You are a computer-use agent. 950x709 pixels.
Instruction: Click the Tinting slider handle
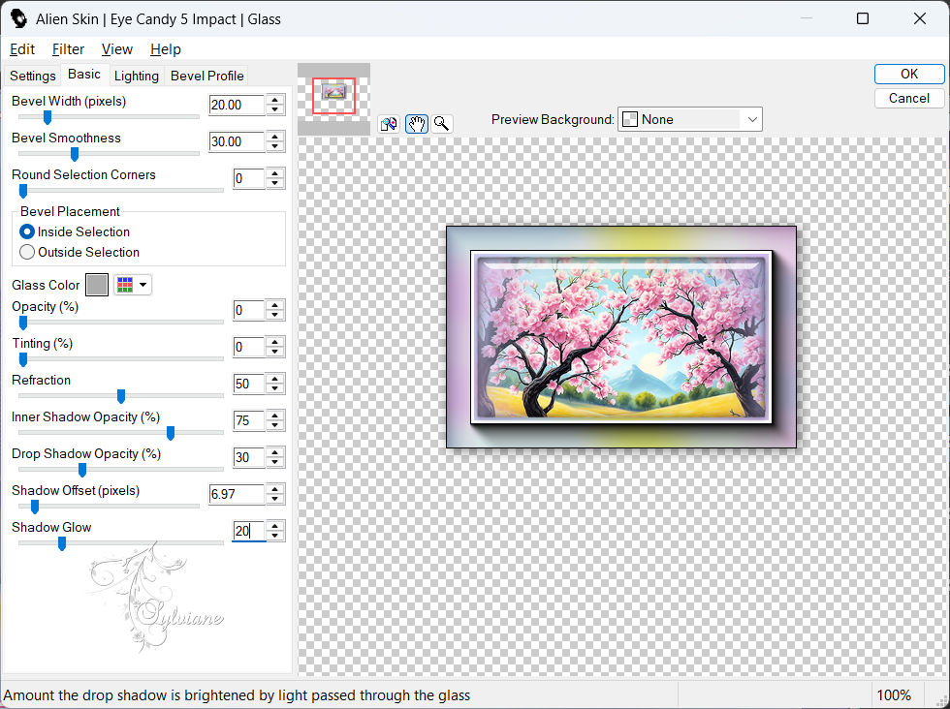[23, 359]
